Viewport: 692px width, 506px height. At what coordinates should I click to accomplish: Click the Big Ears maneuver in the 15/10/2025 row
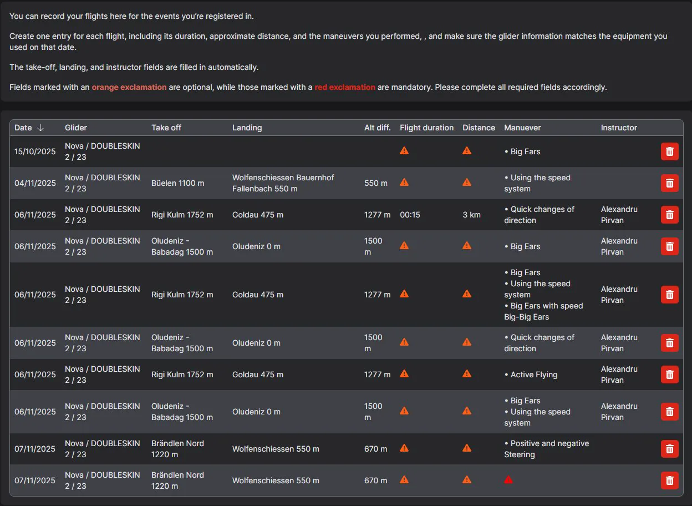522,151
